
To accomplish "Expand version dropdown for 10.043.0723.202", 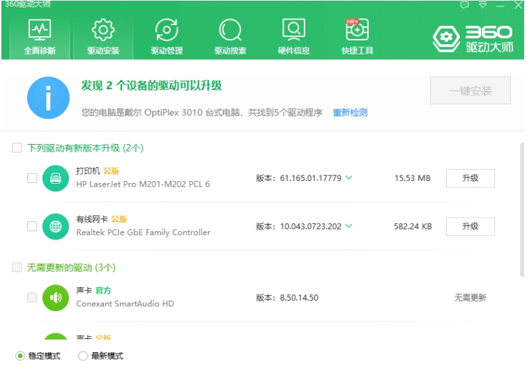I will pyautogui.click(x=349, y=225).
